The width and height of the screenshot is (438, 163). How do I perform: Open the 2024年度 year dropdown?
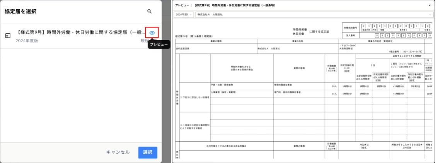[x=184, y=15]
